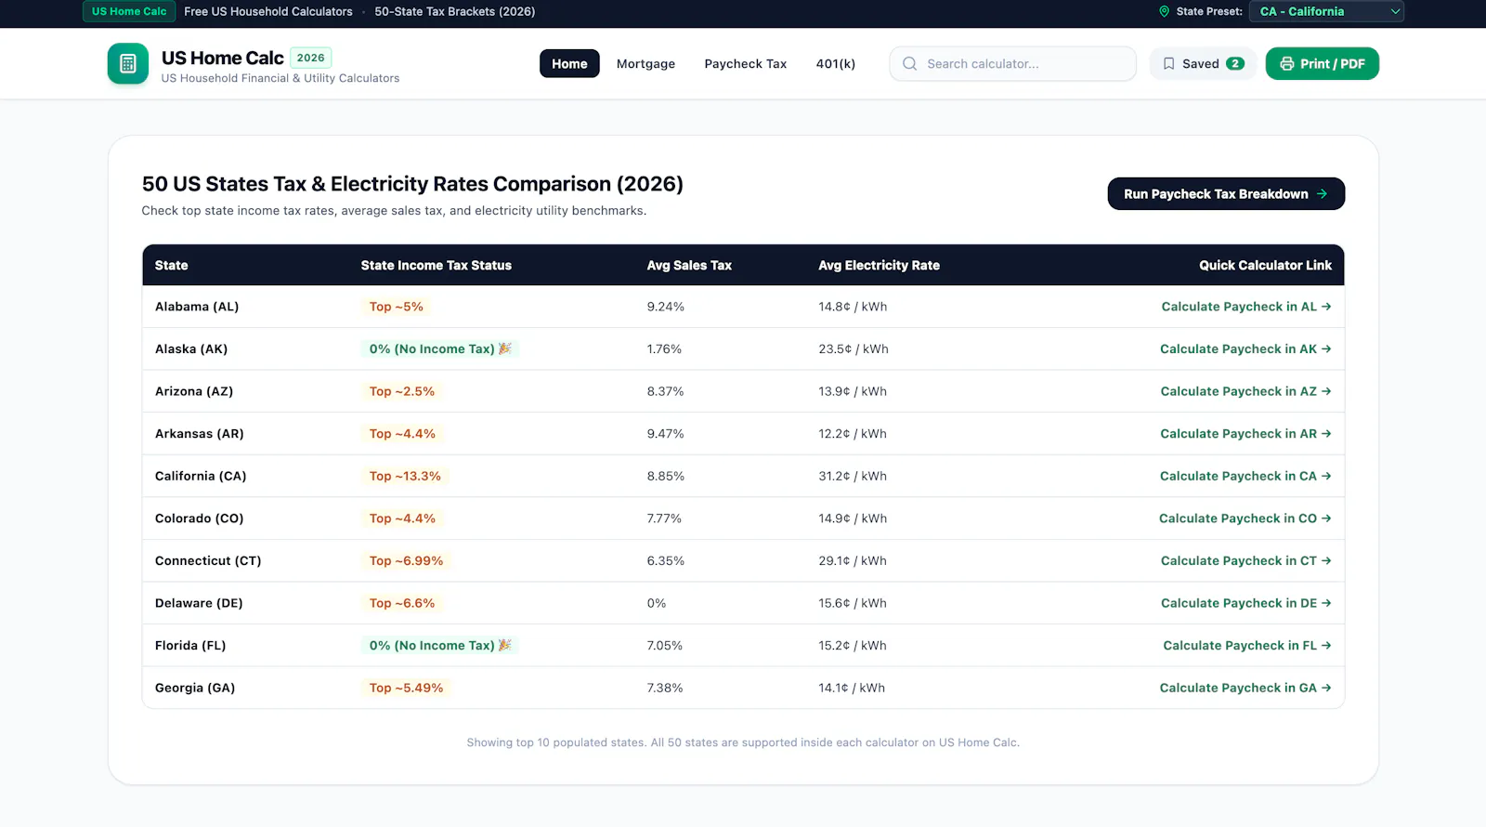Click the location pin icon near State Preset
The width and height of the screenshot is (1486, 827).
click(x=1165, y=12)
